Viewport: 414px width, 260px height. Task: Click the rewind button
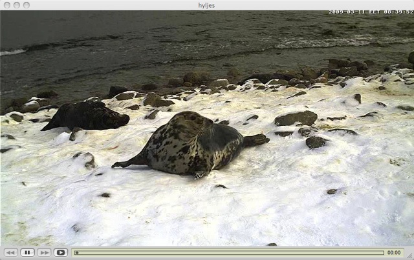tap(11, 253)
